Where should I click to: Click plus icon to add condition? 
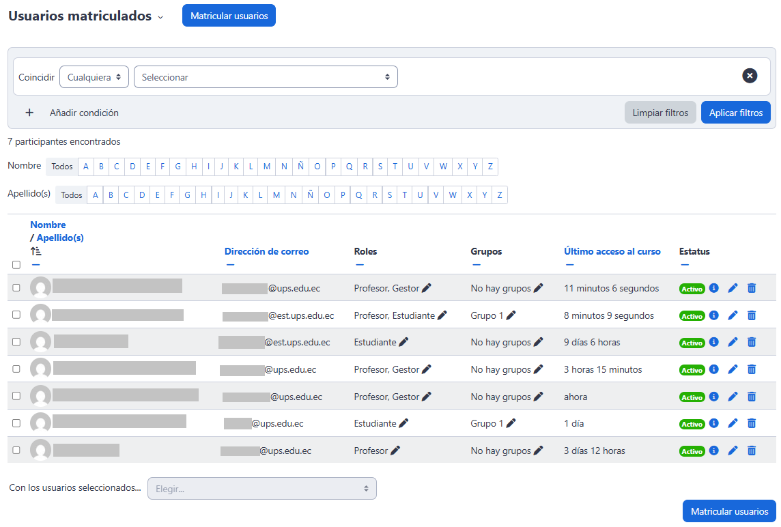tap(29, 113)
